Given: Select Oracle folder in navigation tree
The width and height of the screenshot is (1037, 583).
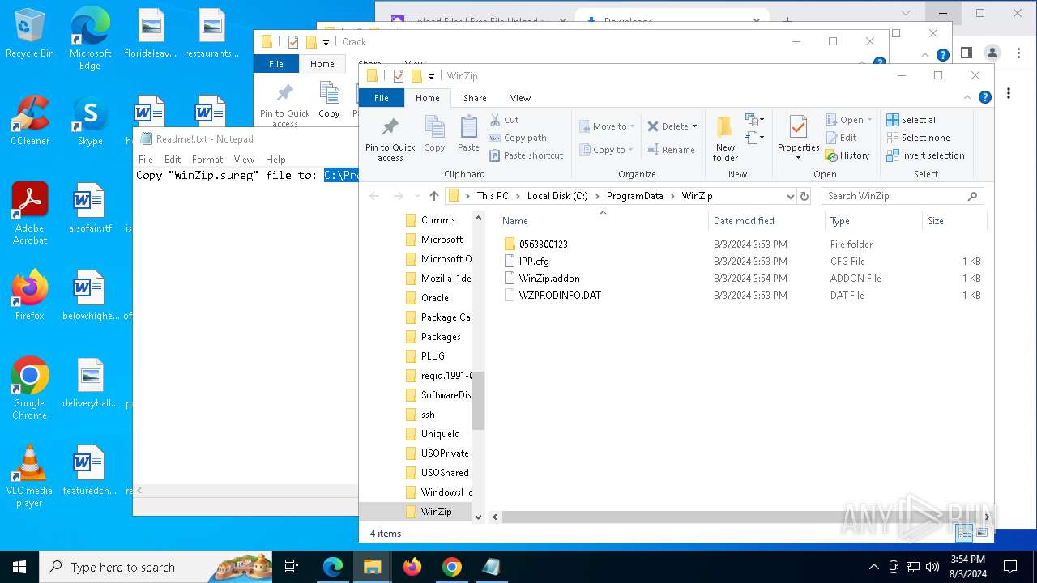Looking at the screenshot, I should point(434,298).
